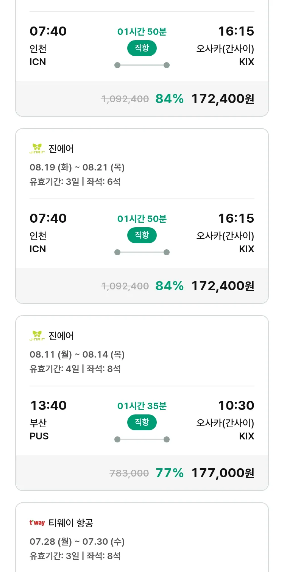The width and height of the screenshot is (284, 572).
Task: Tap the 77% discount label
Action: click(170, 473)
